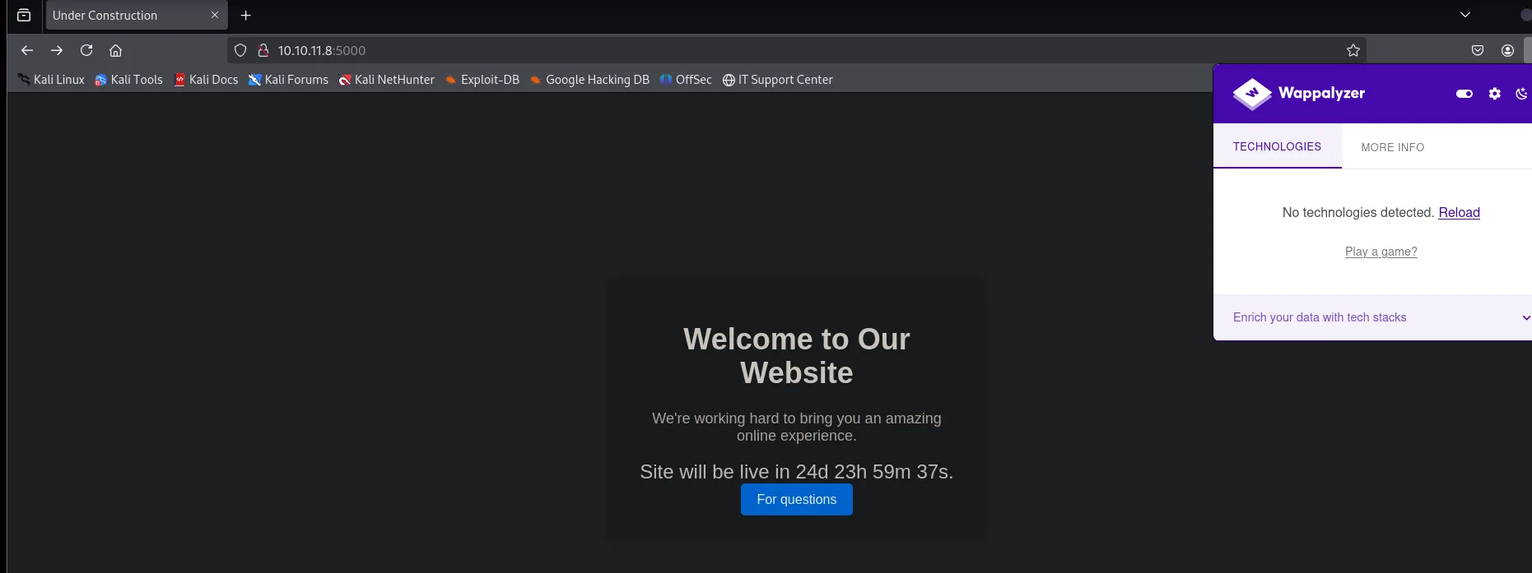Click the Wappalyzer logo
Image resolution: width=1532 pixels, height=573 pixels.
point(1299,94)
